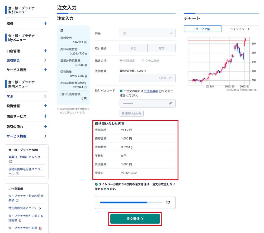Expand サービス設定 plus icon

coord(45,70)
